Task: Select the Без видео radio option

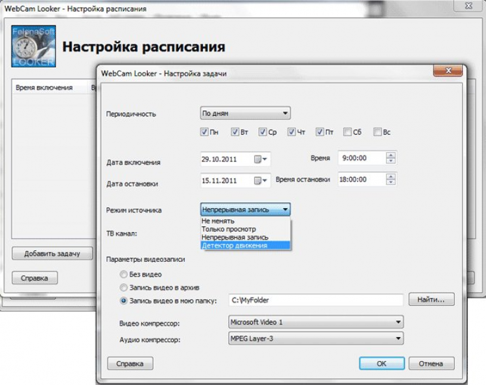Action: coord(123,274)
